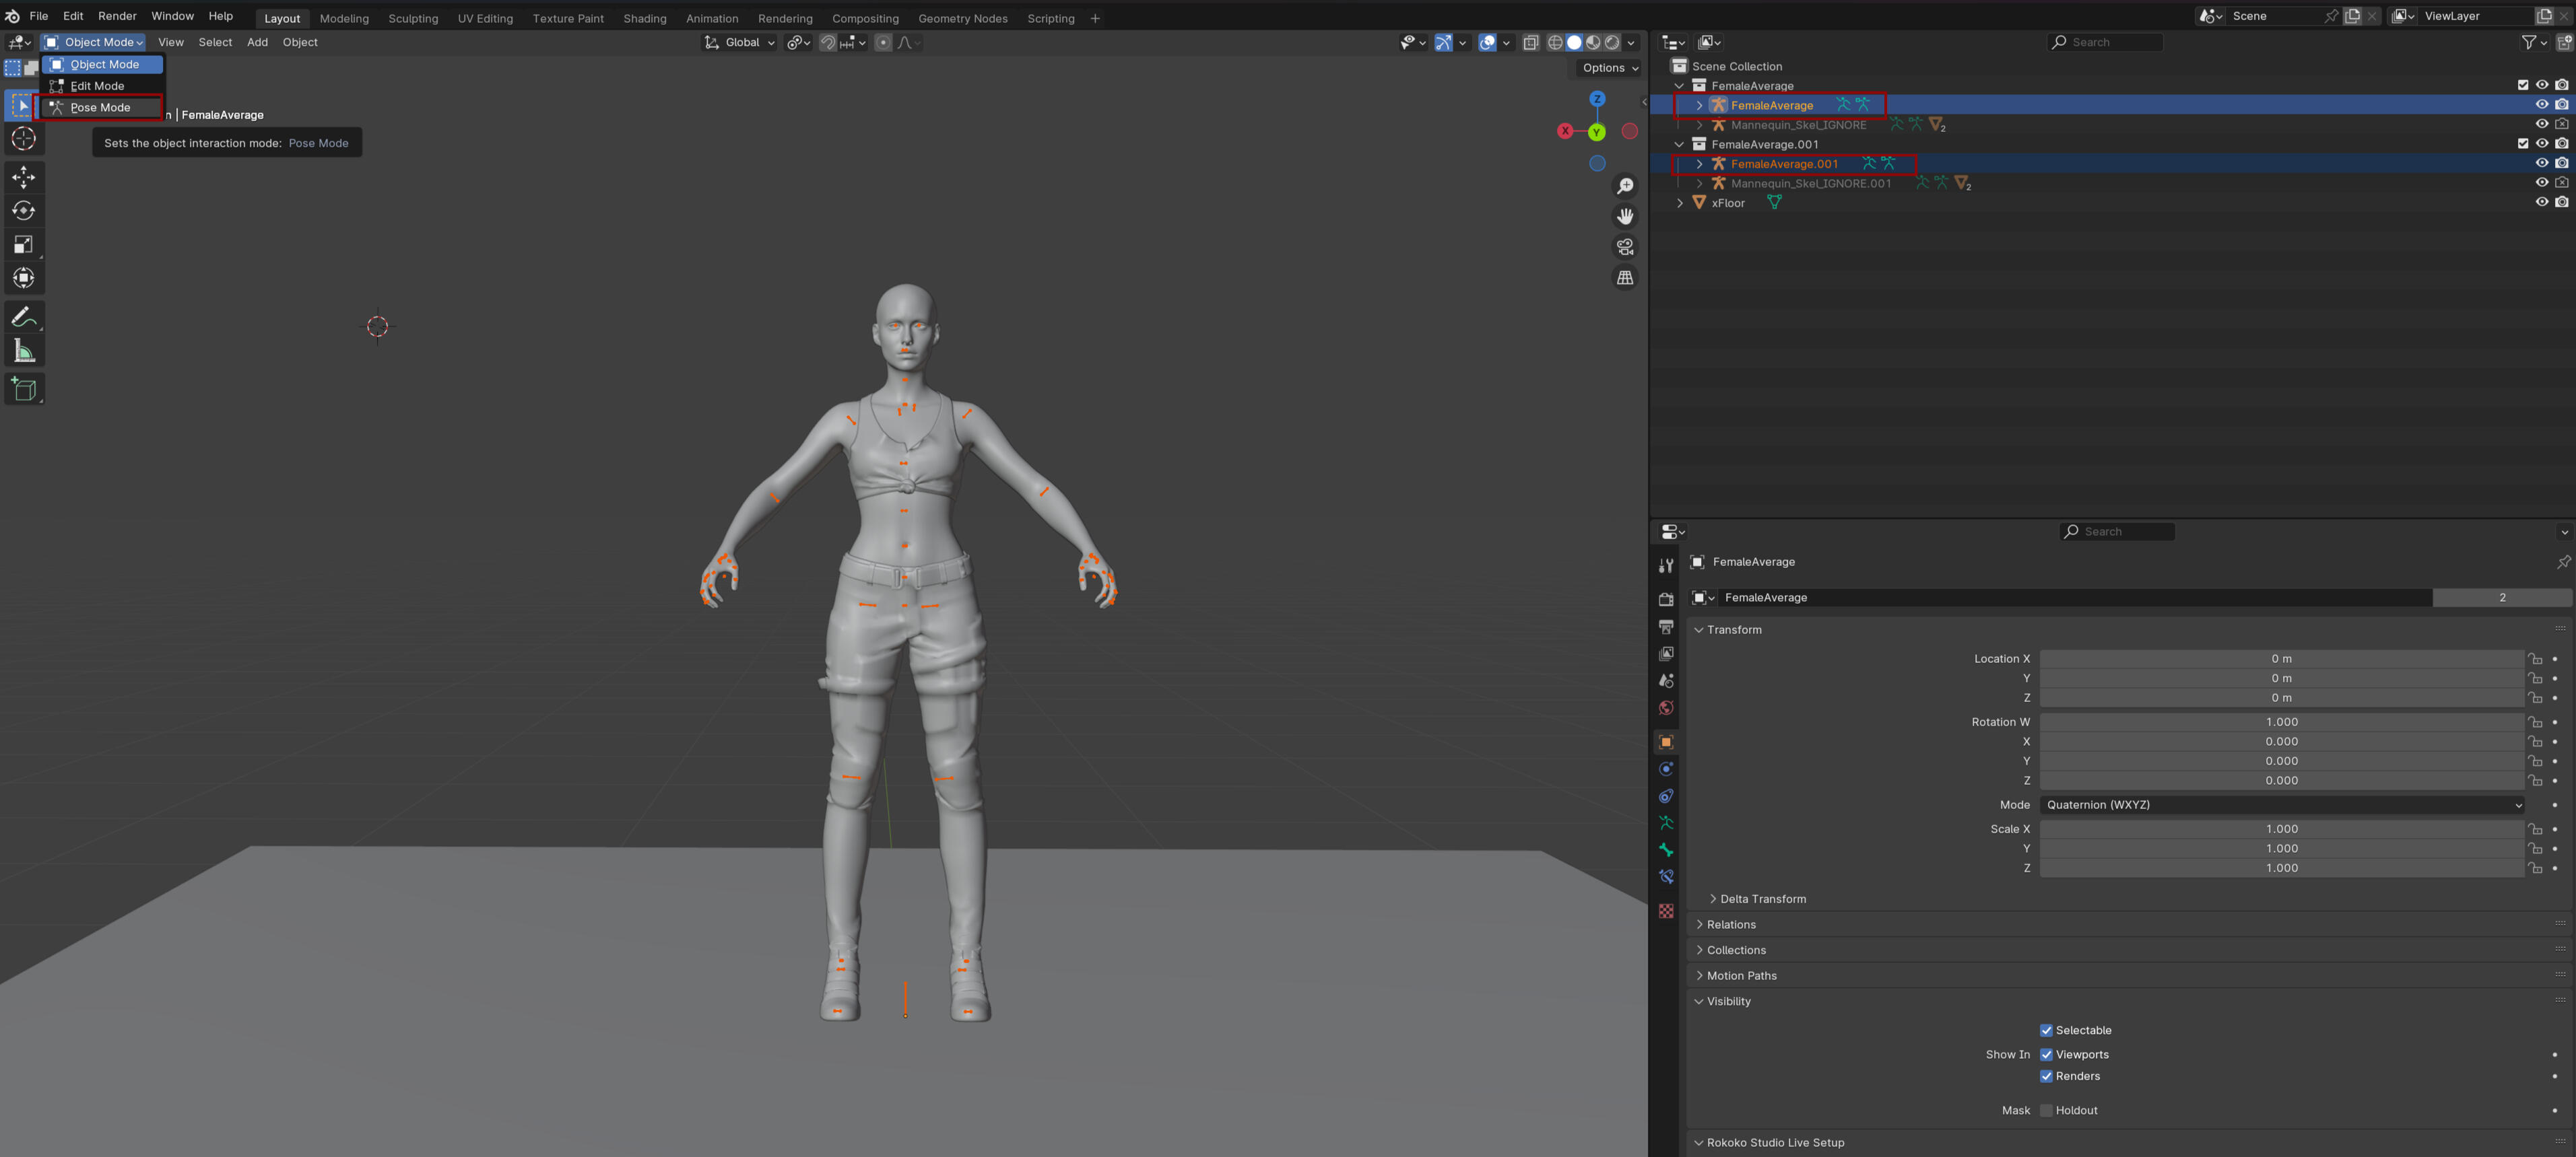
Task: Open the viewport Options button
Action: pos(1610,68)
